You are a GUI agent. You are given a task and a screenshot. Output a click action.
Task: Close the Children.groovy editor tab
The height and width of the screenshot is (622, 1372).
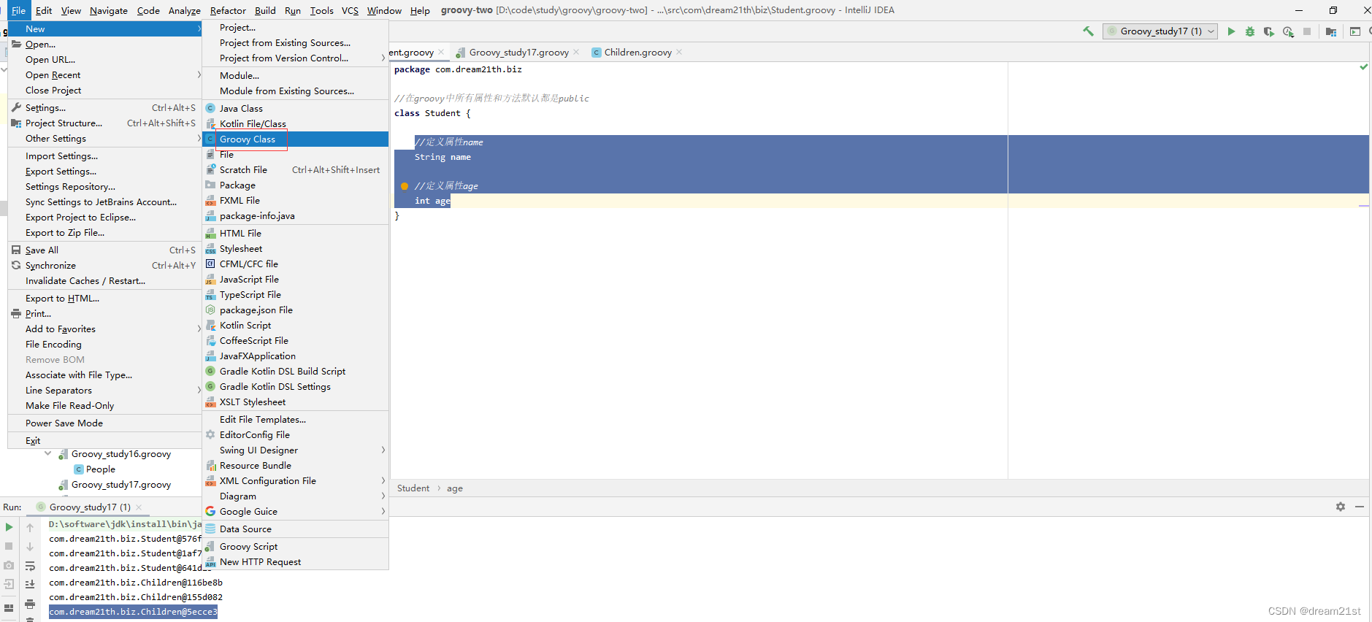point(679,52)
